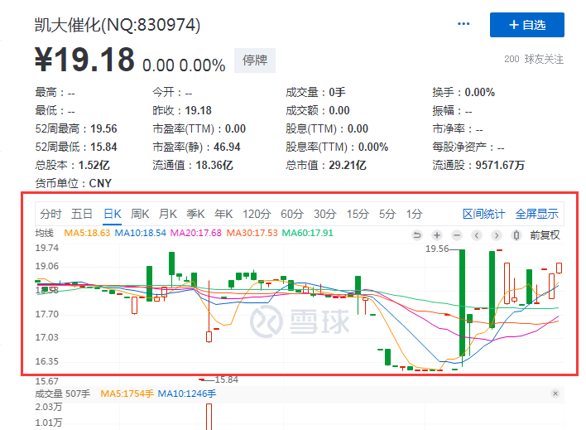Click the MA30:17.53 moving average label
This screenshot has height=430, width=586.
(x=252, y=233)
